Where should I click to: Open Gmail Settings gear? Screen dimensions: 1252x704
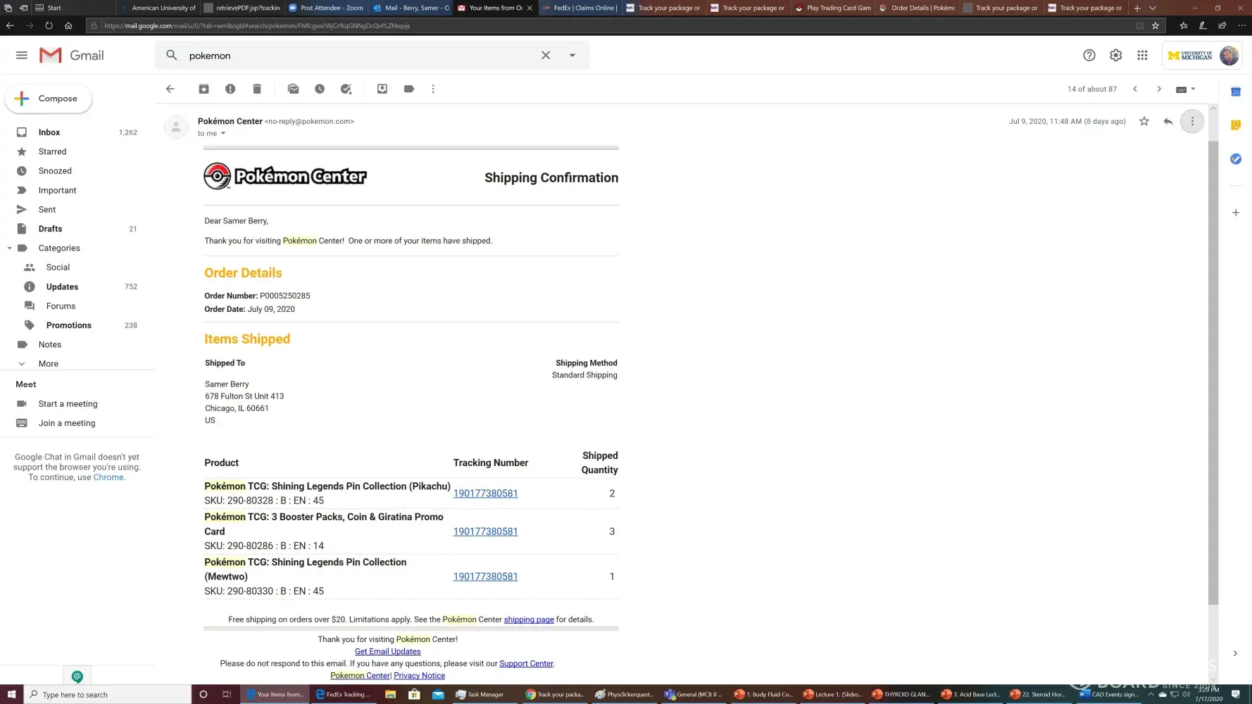point(1116,55)
